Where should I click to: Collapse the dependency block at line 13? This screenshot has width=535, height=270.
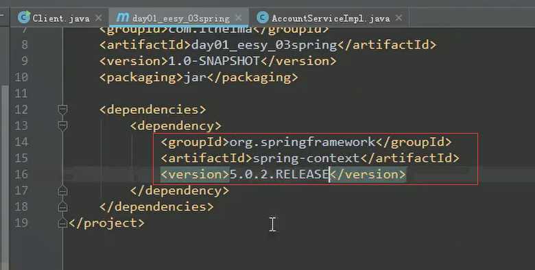[x=62, y=126]
